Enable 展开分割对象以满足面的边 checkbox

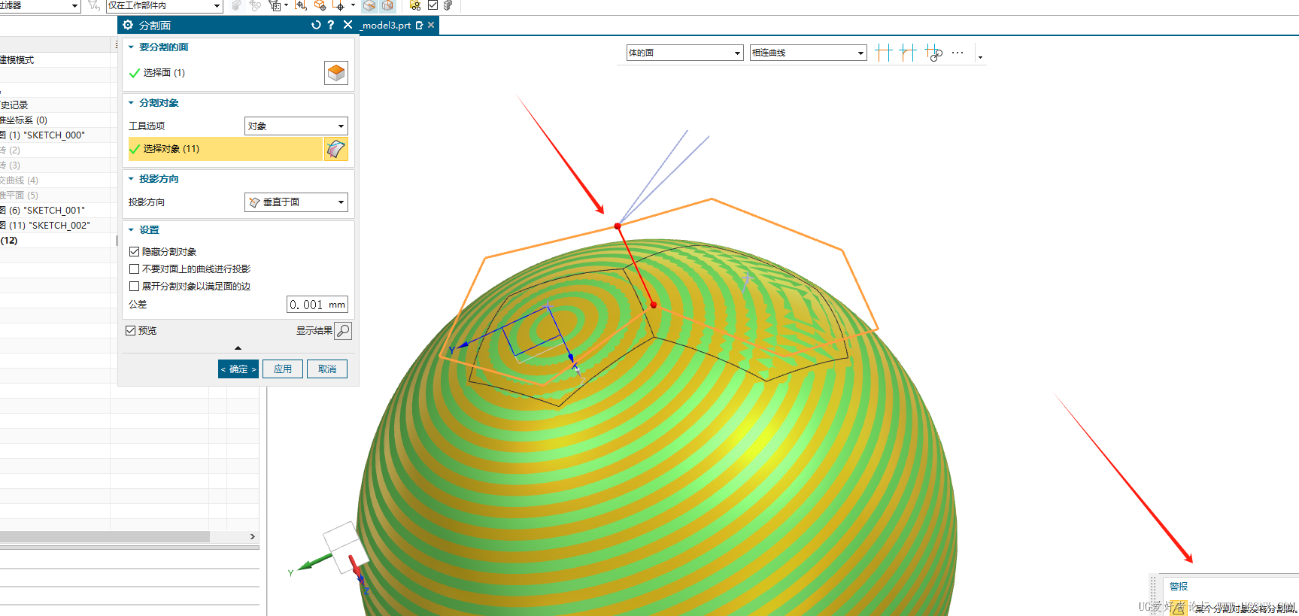click(x=134, y=286)
